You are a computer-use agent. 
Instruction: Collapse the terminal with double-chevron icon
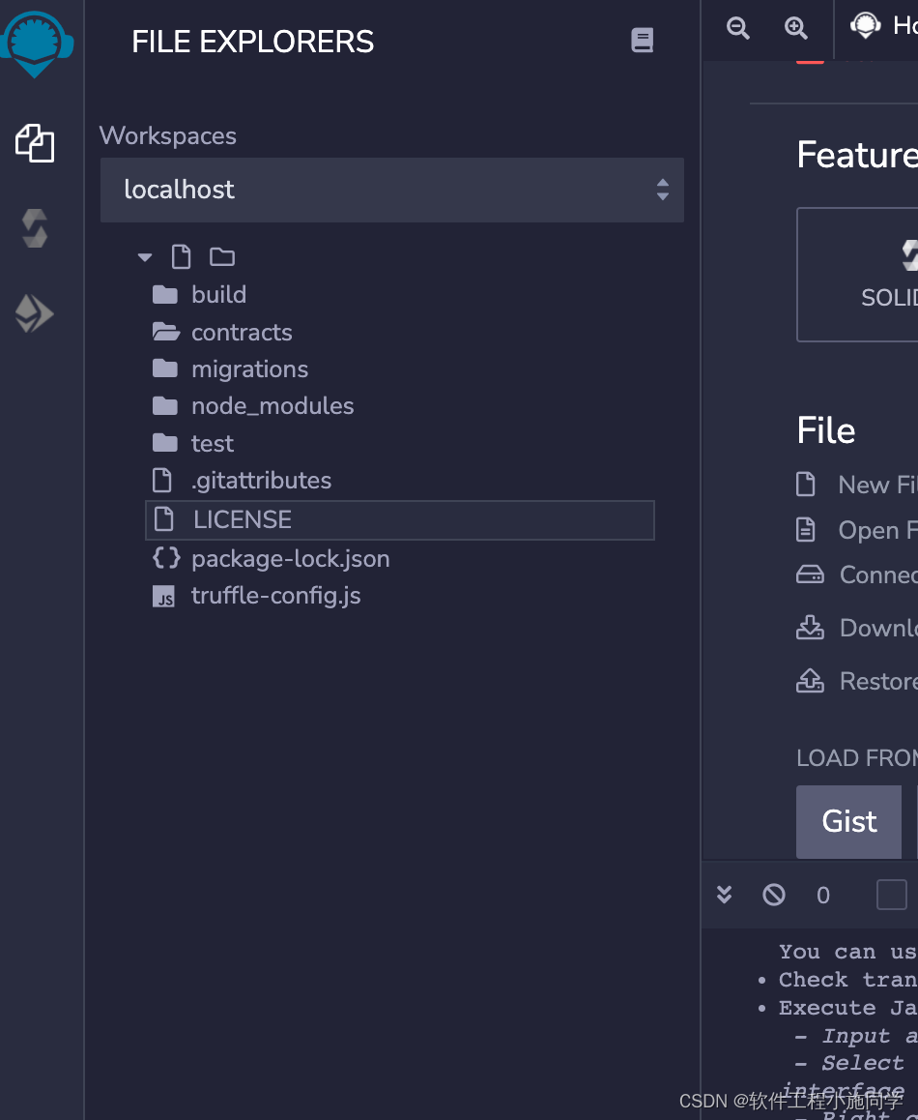[724, 895]
